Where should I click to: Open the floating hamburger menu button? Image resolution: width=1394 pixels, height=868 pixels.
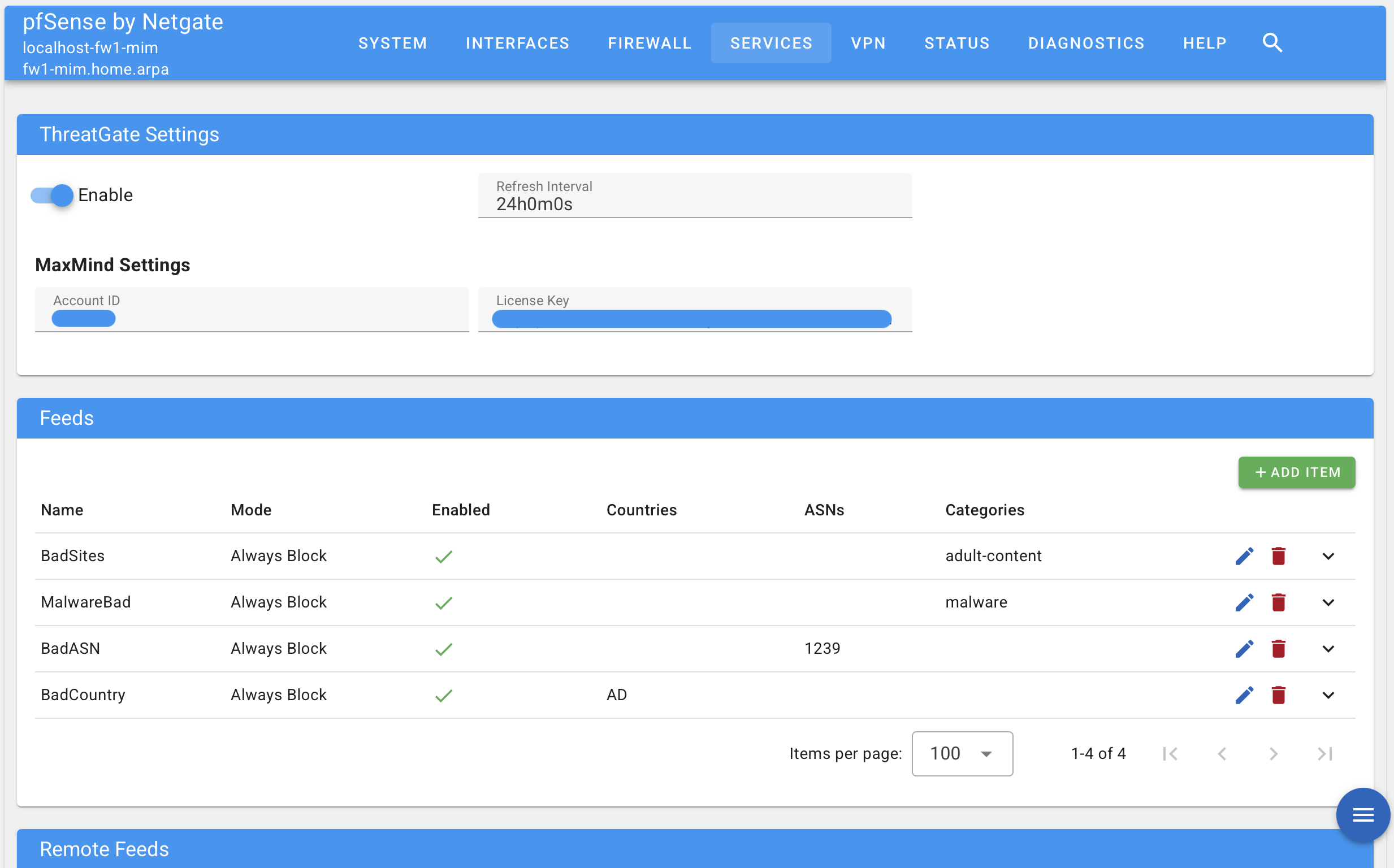1363,815
